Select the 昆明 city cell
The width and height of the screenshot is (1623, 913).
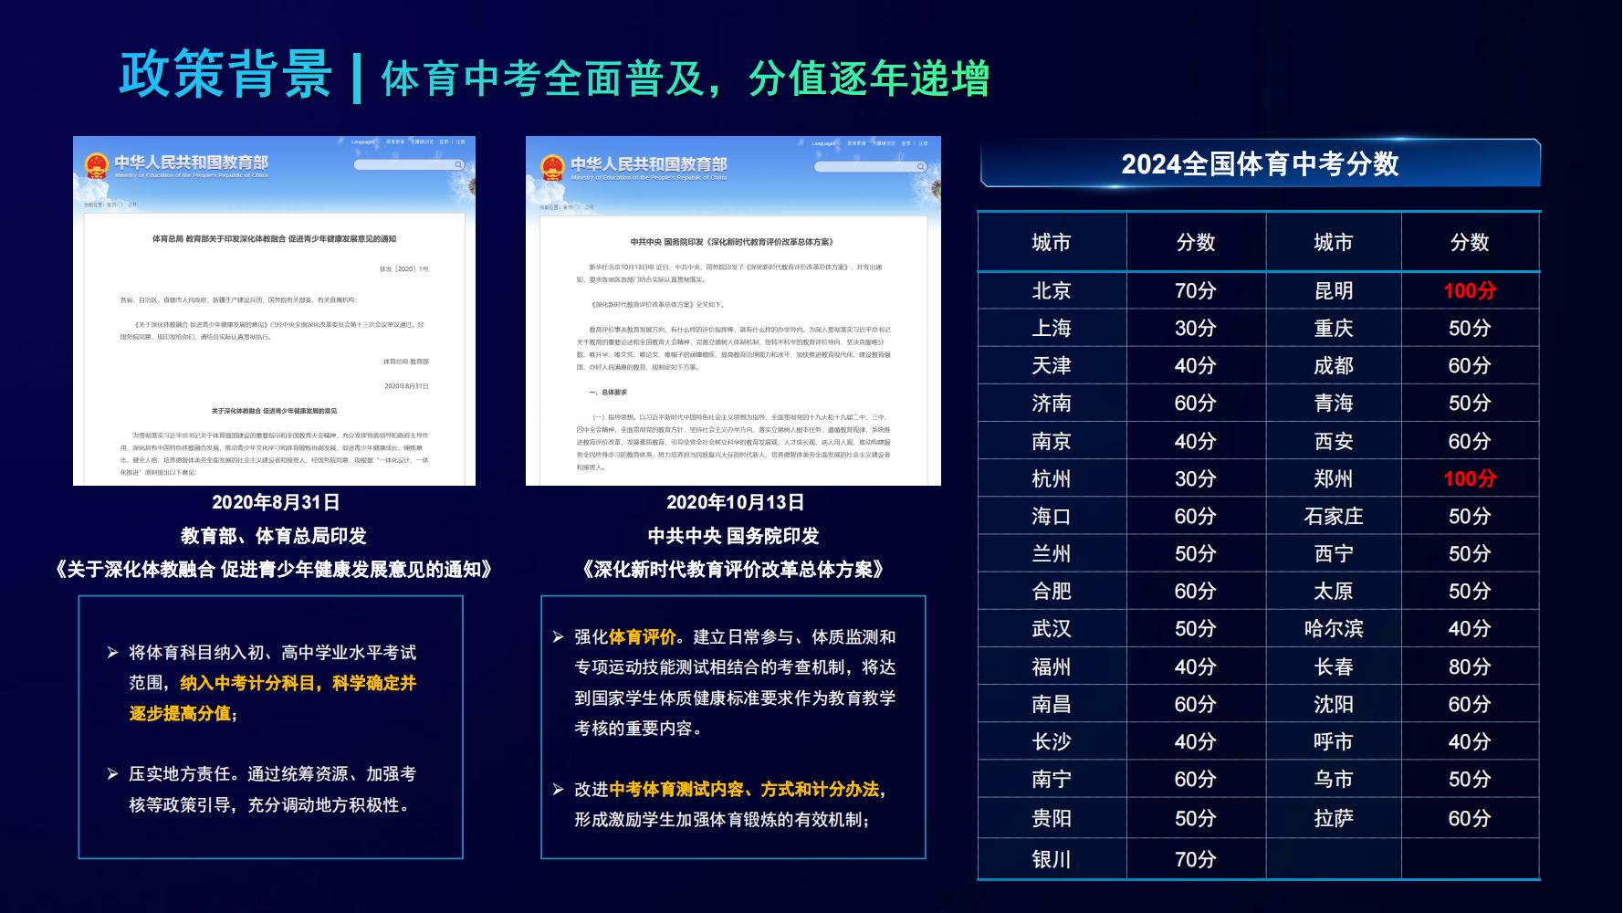1334,290
